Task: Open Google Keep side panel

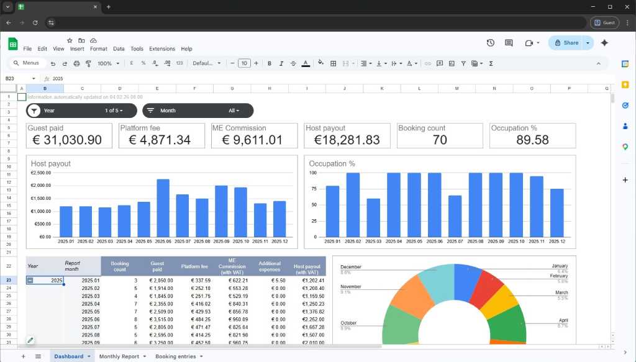Action: pos(625,84)
